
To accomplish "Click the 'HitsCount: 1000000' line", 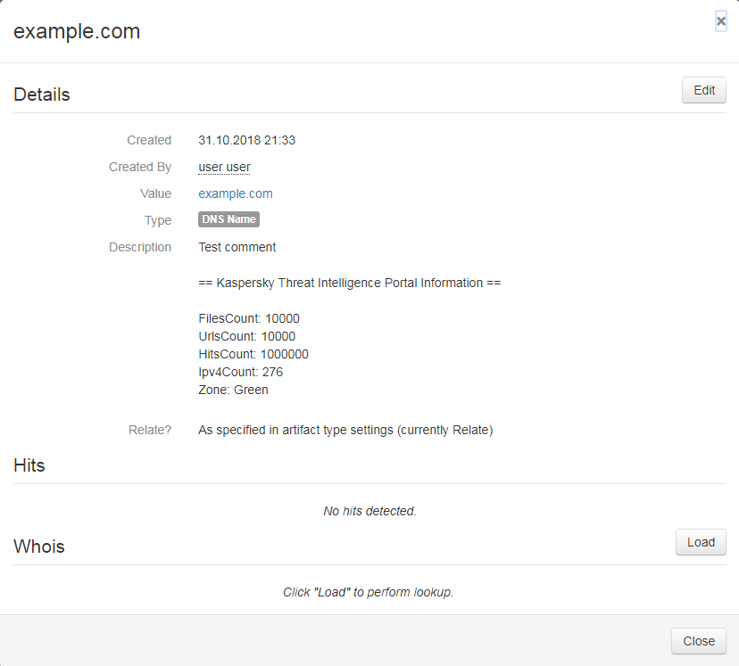I will tap(253, 354).
